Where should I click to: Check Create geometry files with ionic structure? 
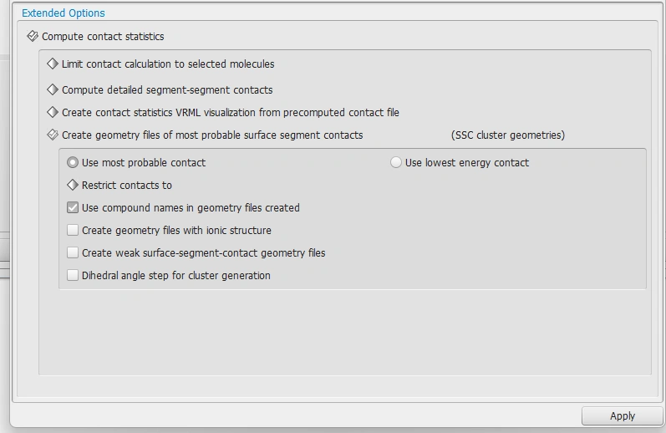(73, 230)
